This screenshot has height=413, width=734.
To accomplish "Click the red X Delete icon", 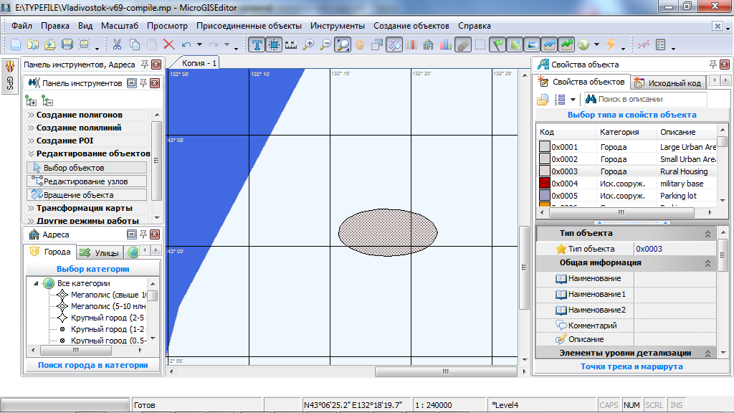I will (x=169, y=44).
